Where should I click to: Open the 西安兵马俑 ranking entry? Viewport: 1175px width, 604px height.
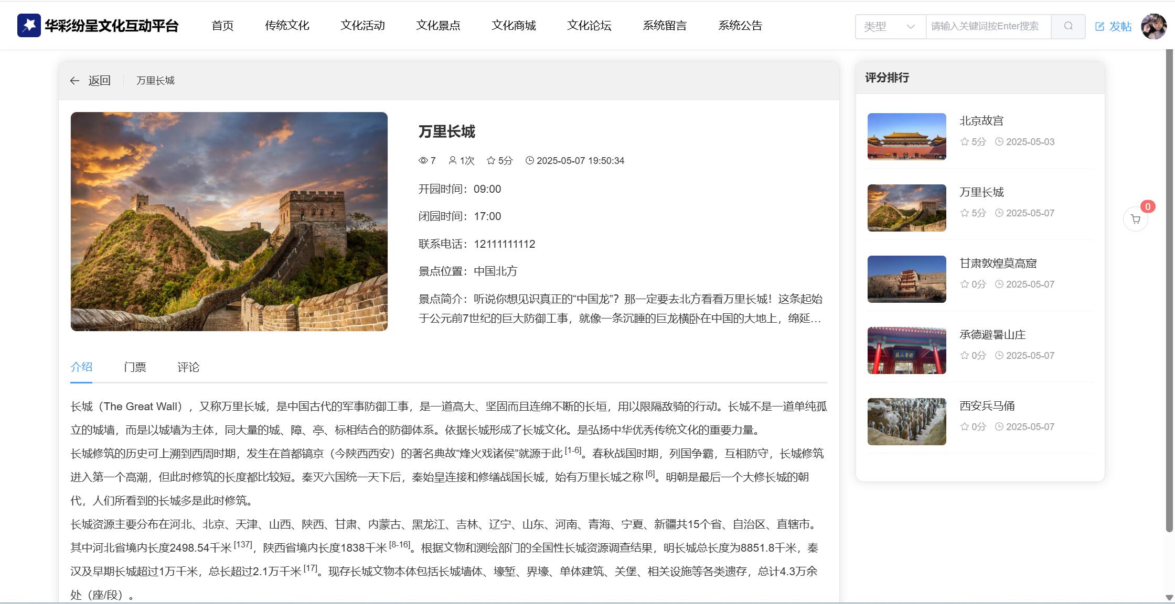point(987,406)
